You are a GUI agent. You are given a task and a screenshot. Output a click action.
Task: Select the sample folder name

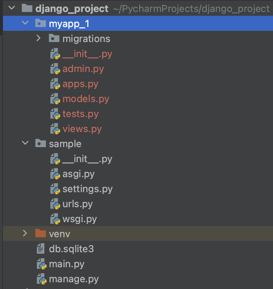click(65, 144)
